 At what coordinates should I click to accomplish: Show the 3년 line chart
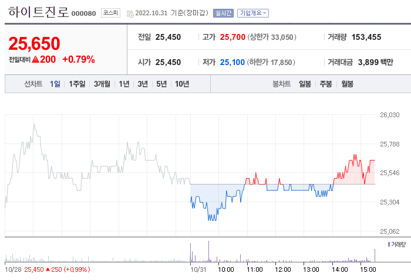pos(143,84)
